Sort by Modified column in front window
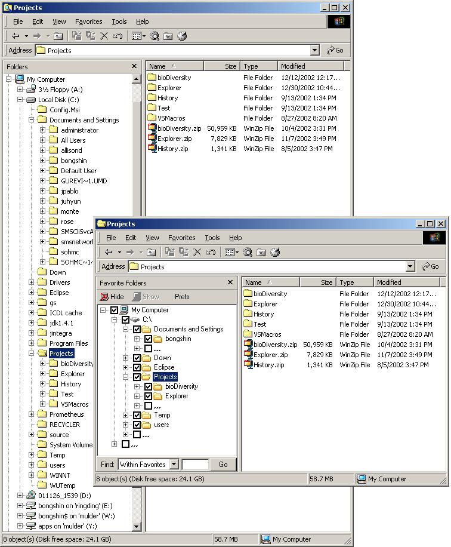This screenshot has height=547, width=451. 408,282
